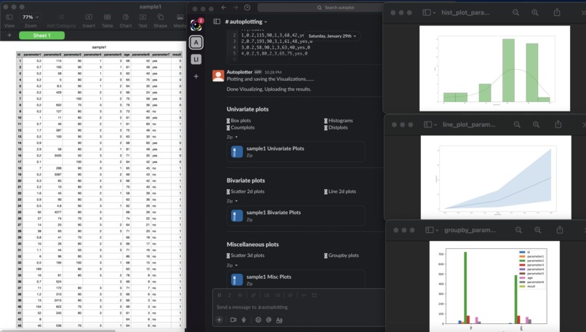
Task: Open sample1 Univariate Plots zip file
Action: point(296,151)
